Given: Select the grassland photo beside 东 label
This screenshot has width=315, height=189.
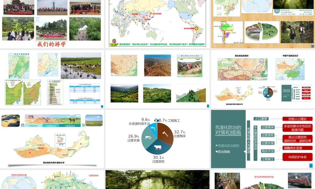Looking at the screenshot, I should pos(94,120).
